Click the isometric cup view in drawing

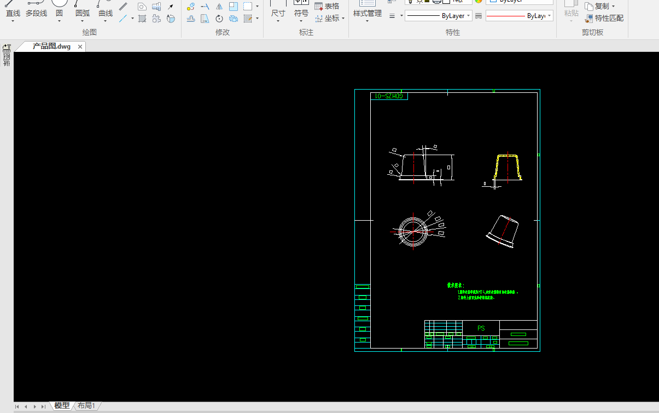(504, 231)
